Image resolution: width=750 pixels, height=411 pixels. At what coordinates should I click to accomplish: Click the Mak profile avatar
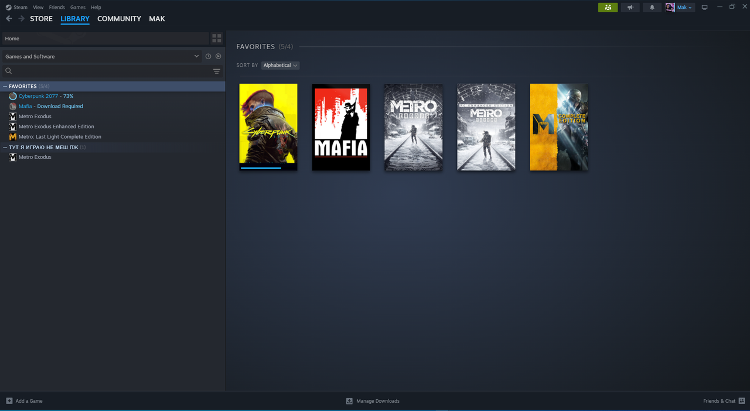(670, 8)
